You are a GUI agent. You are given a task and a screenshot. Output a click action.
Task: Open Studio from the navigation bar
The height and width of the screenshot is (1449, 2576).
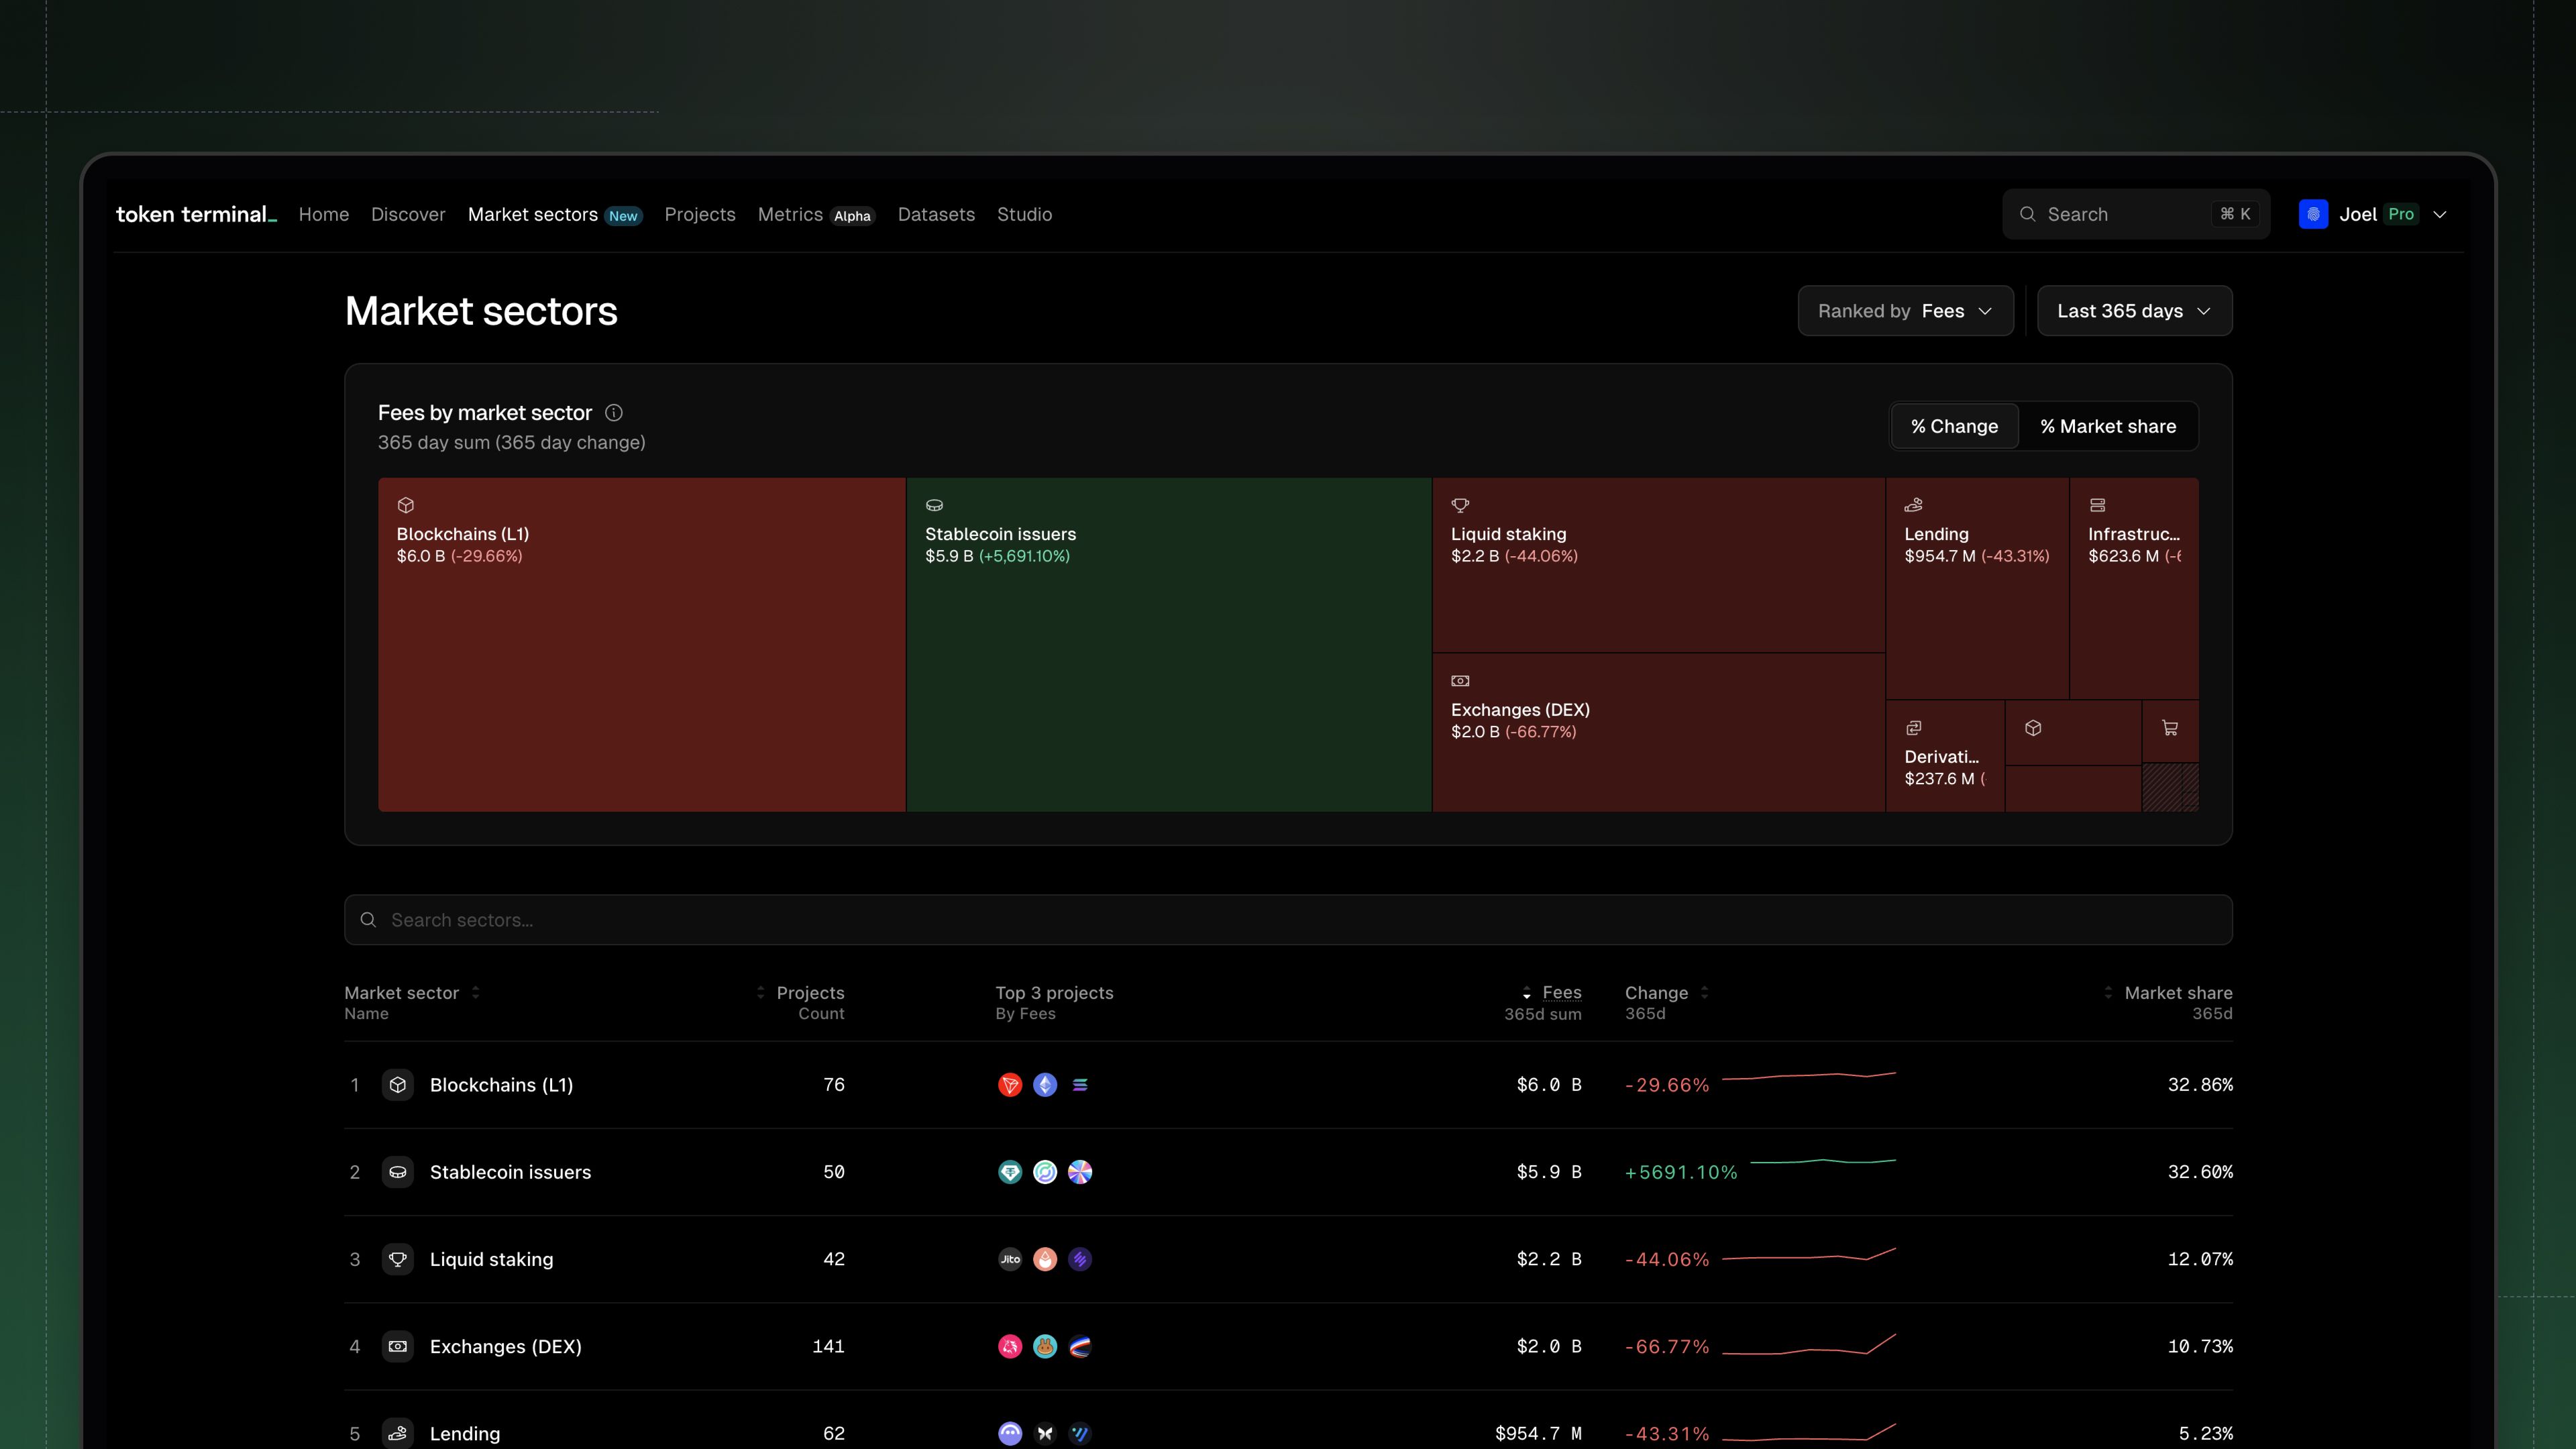point(1024,214)
